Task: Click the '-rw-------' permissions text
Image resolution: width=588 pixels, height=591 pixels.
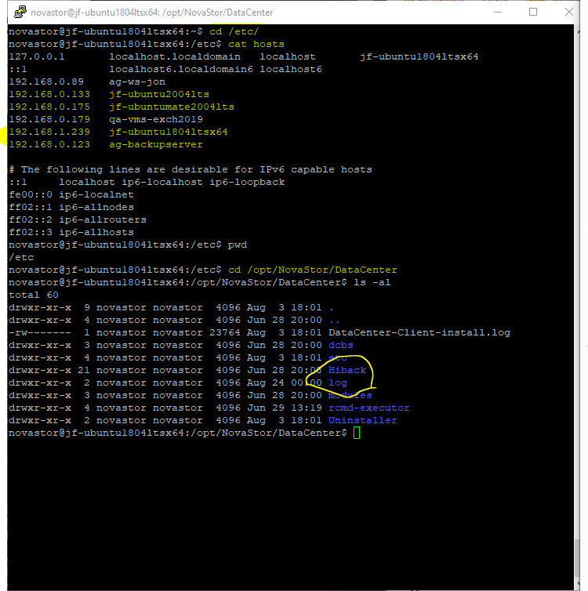Action: pyautogui.click(x=40, y=332)
